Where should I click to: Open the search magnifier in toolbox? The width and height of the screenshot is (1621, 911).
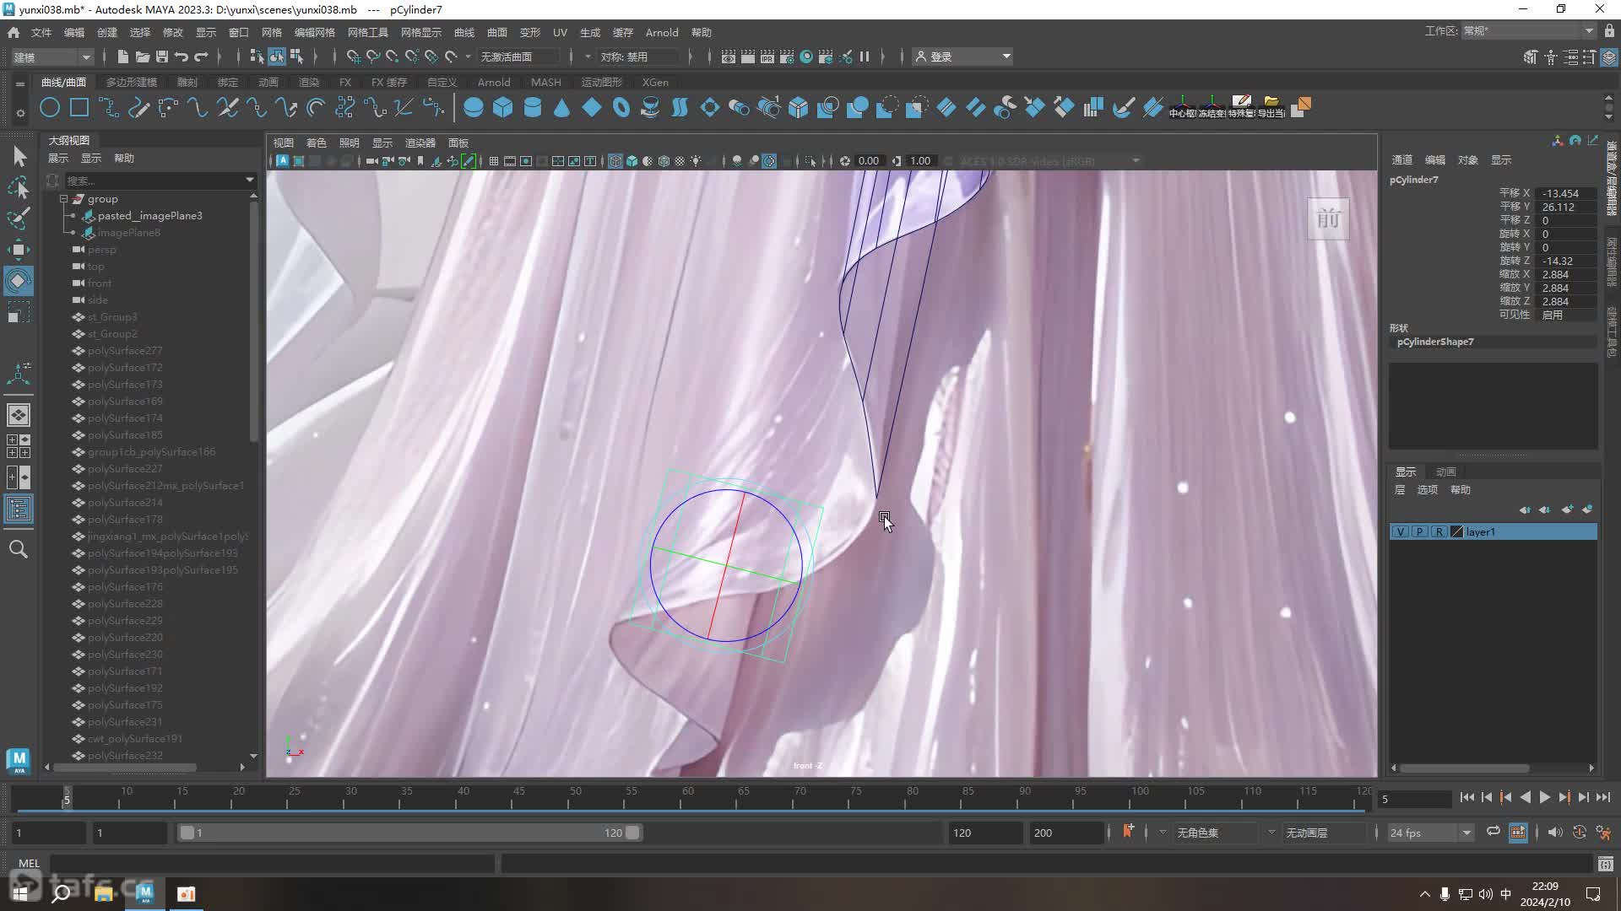click(x=19, y=550)
